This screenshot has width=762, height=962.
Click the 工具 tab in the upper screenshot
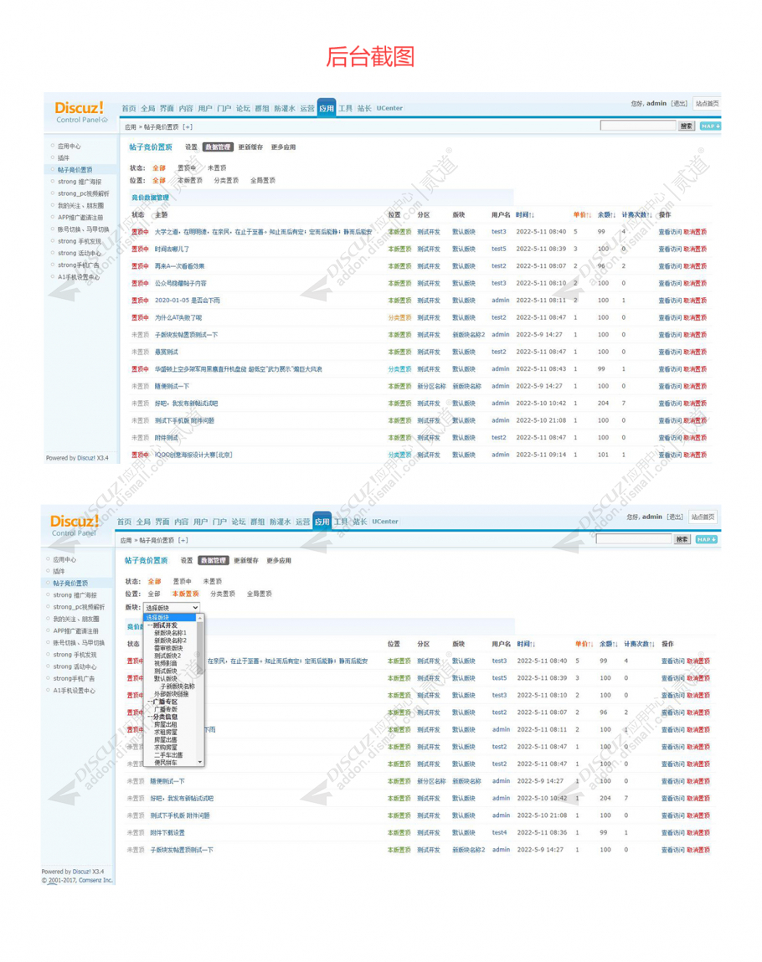click(346, 109)
